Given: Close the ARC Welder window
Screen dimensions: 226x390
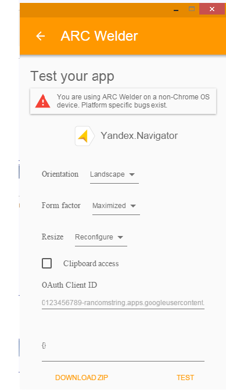Looking at the screenshot, I should [x=212, y=9].
